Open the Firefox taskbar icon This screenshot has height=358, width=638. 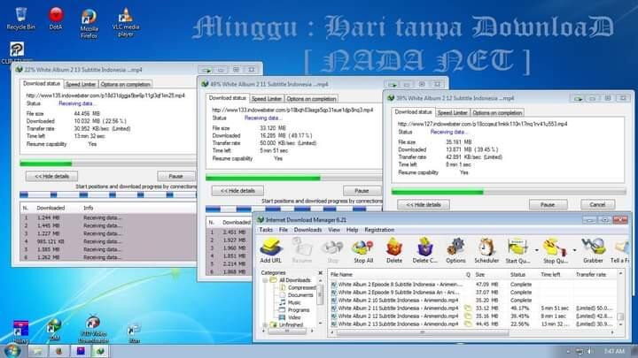click(x=58, y=351)
